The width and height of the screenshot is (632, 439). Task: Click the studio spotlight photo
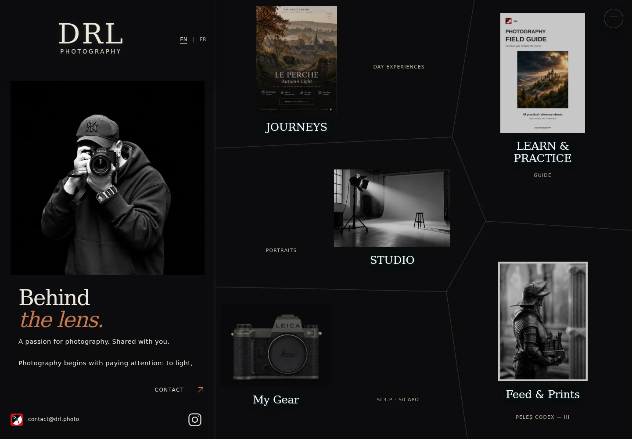tap(392, 208)
